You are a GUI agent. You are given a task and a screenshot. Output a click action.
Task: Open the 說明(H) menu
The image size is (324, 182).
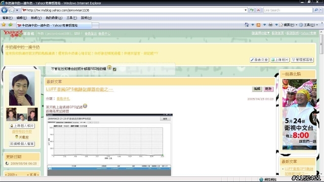(x=87, y=18)
